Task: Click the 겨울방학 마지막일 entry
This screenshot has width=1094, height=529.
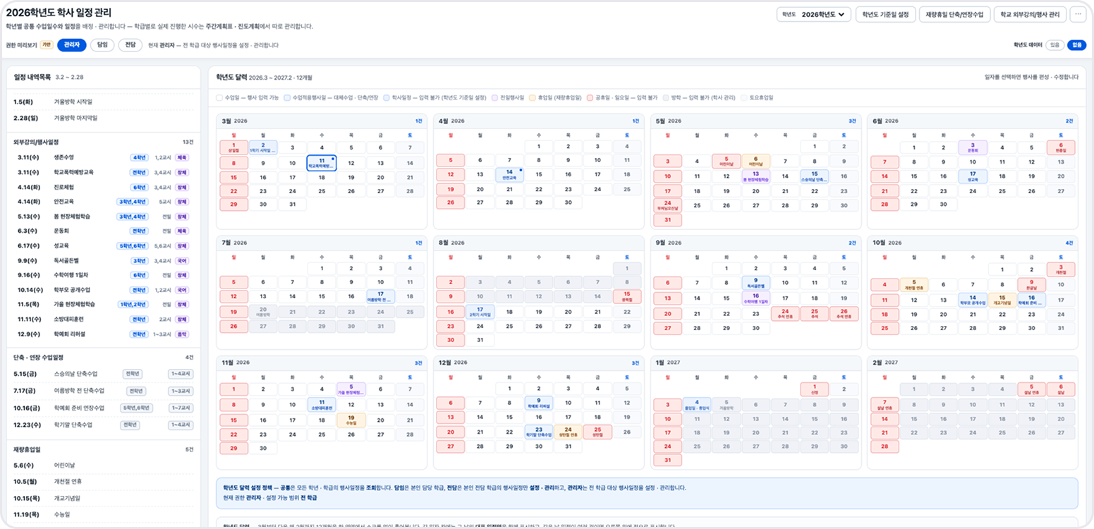Action: (104, 118)
